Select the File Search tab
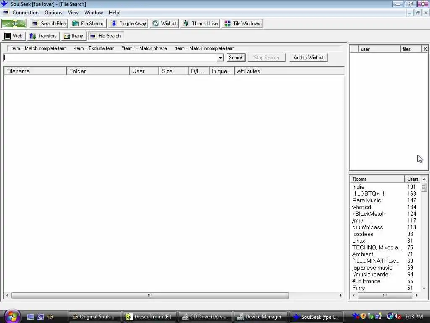This screenshot has height=323, width=430. tap(105, 36)
